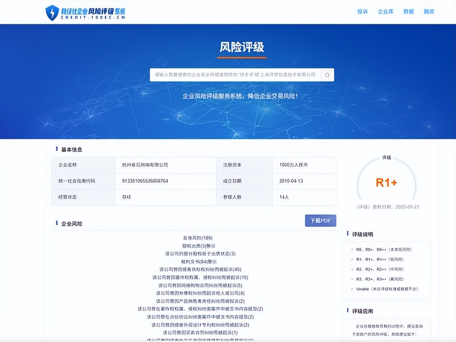Click the magnifier search icon in search bar
The height and width of the screenshot is (342, 456).
pos(327,75)
